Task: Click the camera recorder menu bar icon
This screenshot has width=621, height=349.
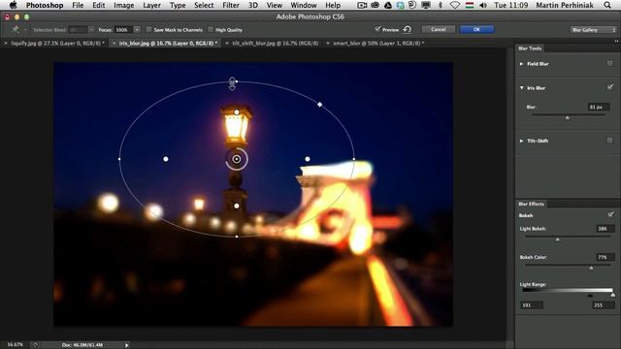Action: (x=362, y=5)
